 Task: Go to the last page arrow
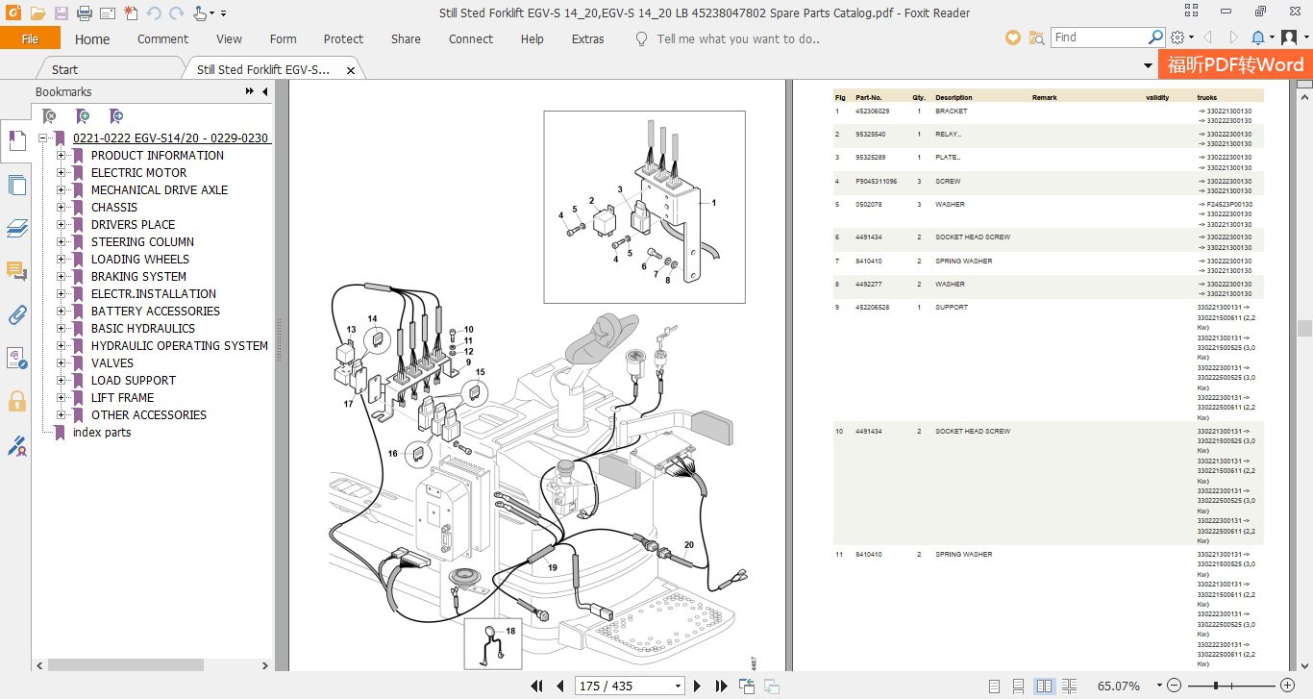pyautogui.click(x=721, y=686)
